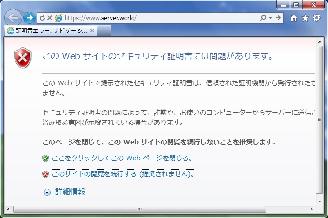Click the green shield icon beside close link
The image size is (328, 218).
click(45, 158)
